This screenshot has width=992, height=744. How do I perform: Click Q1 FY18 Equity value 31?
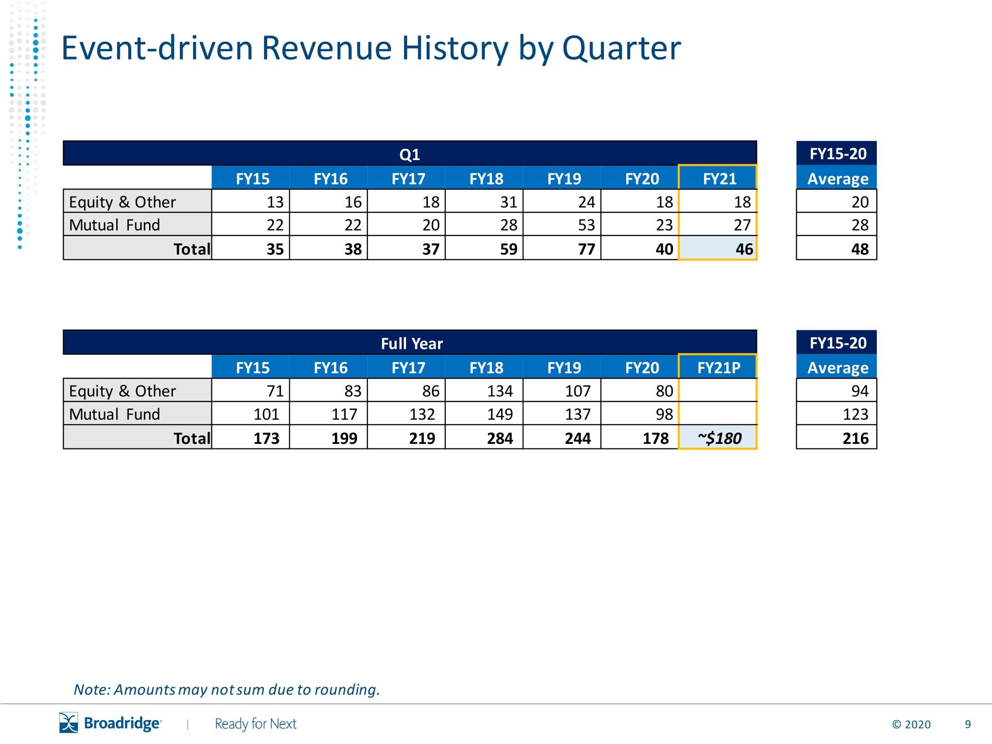[484, 202]
